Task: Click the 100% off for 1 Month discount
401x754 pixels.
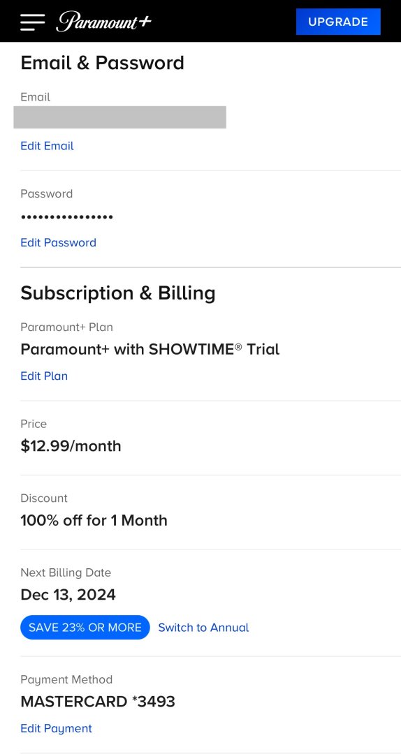Action: click(x=94, y=520)
